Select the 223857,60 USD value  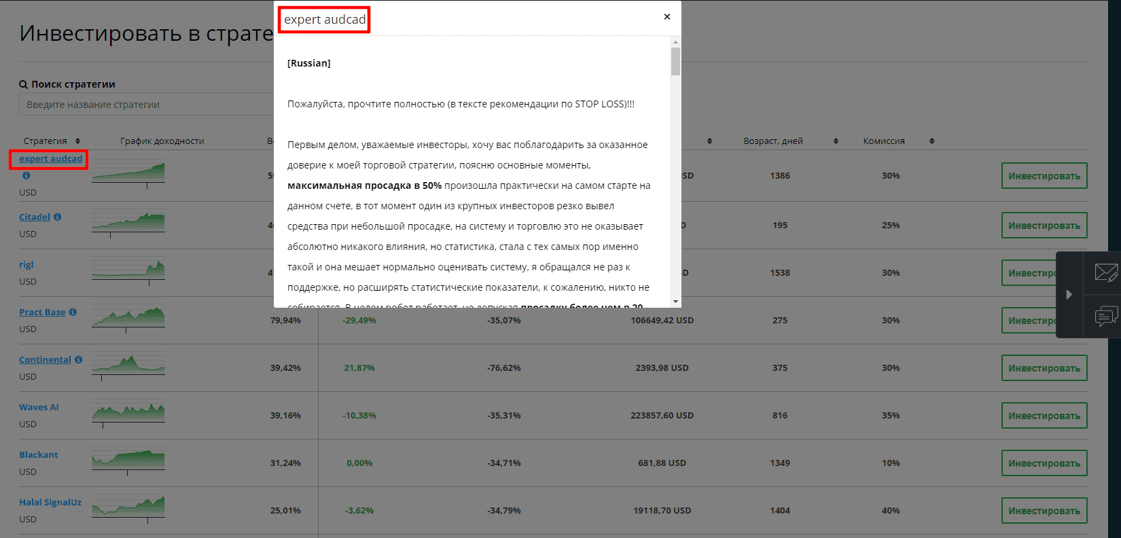[x=662, y=415]
